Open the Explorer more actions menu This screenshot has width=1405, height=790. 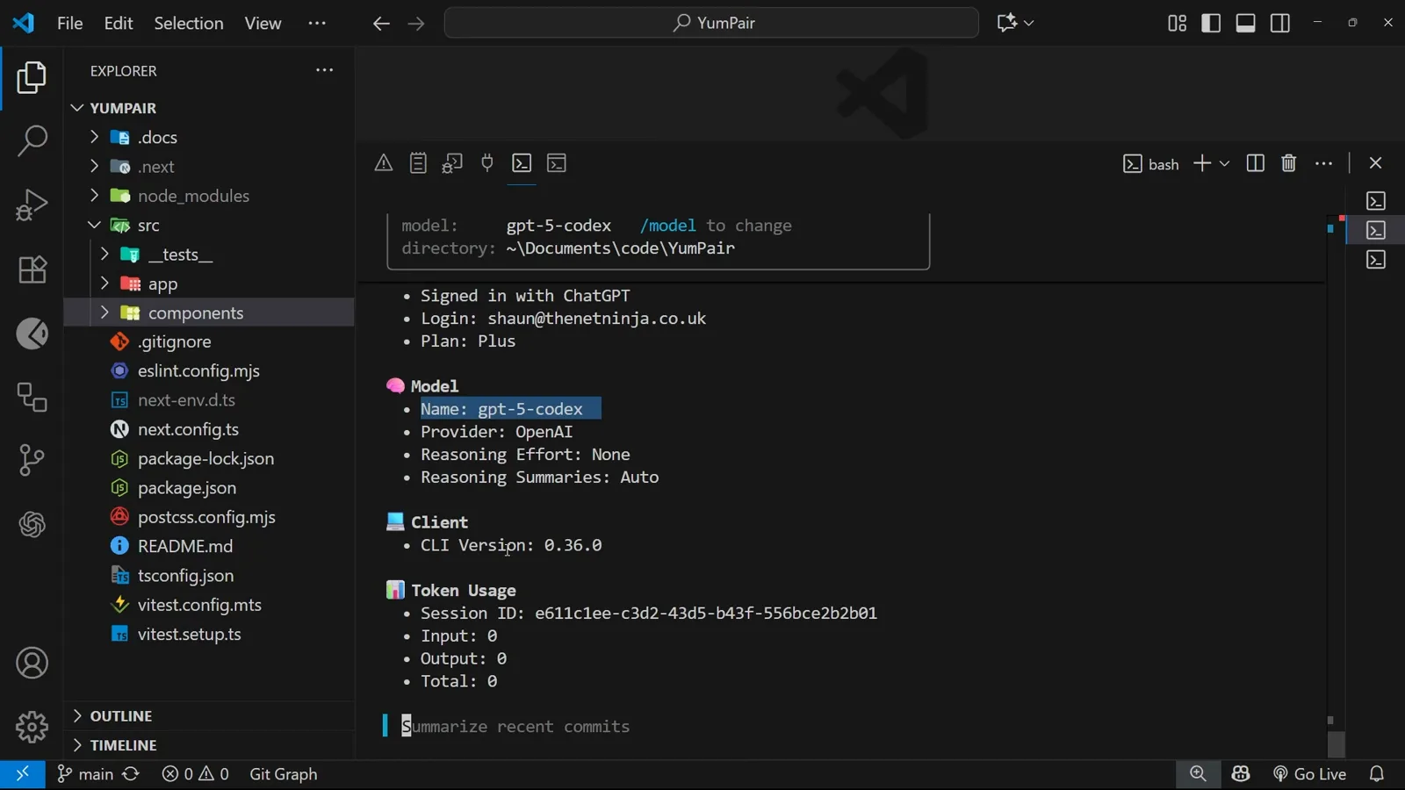(x=325, y=70)
